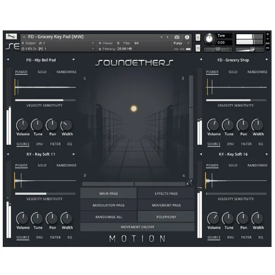Image resolution: width=275 pixels, height=275 pixels.
Task: Toggle the Kontakt solo S button
Action: tap(198, 37)
